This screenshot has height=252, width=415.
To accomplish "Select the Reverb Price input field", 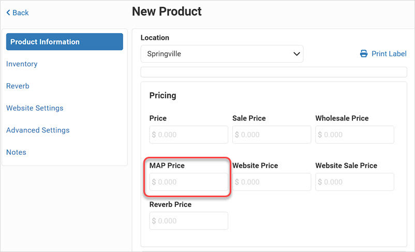I will point(188,220).
